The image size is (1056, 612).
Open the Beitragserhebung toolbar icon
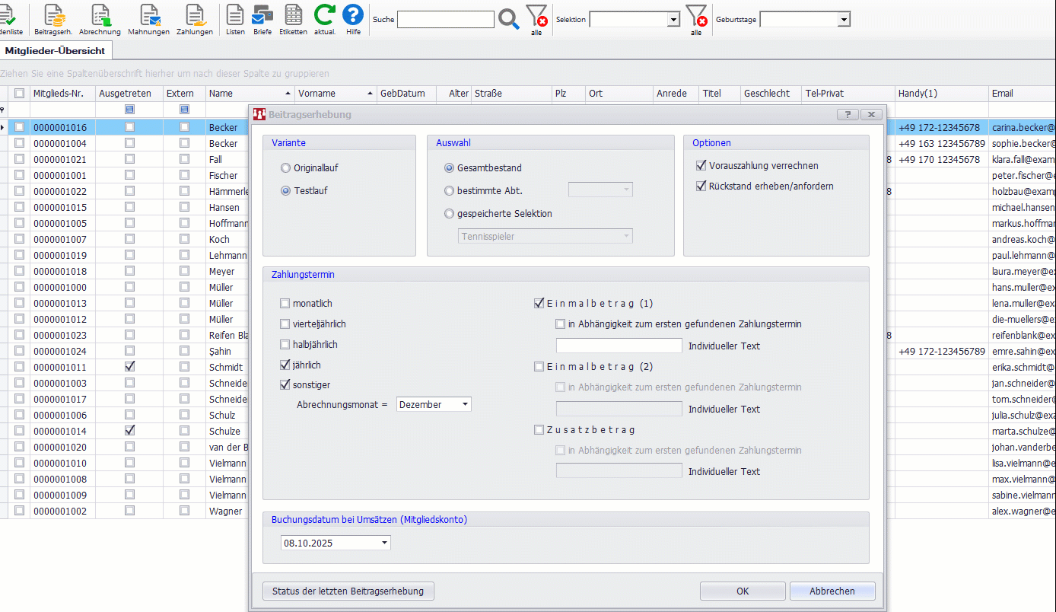(53, 17)
